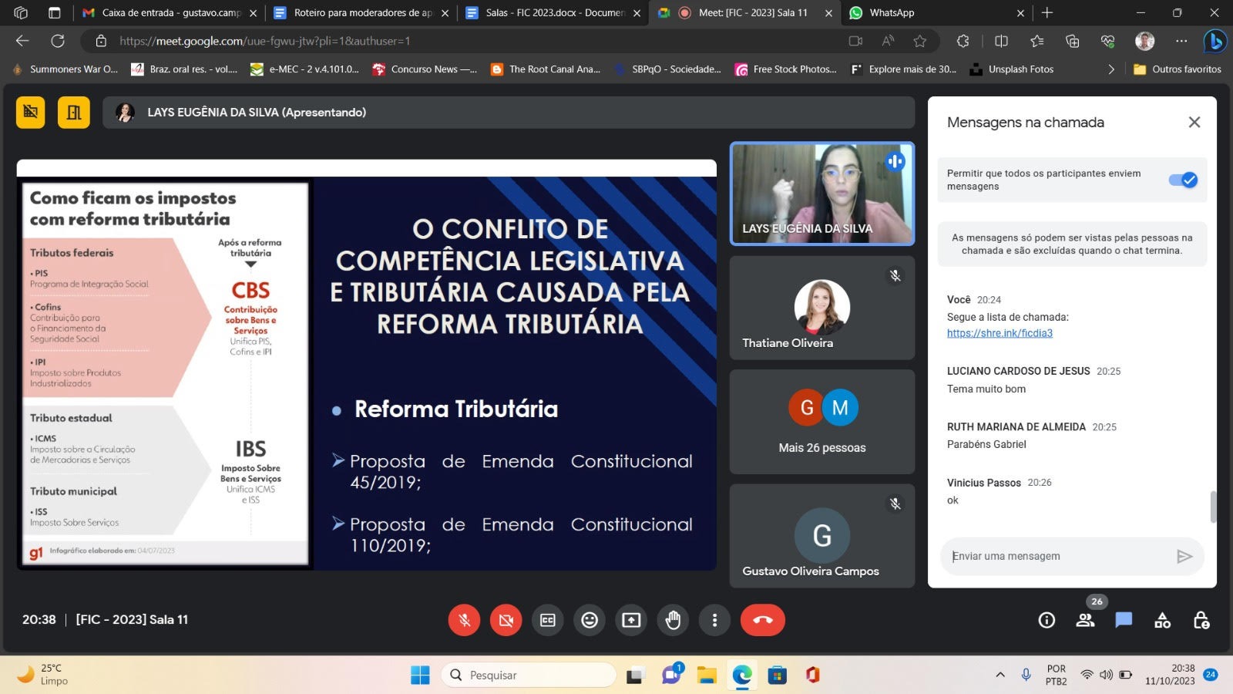Toggle allow all participants to send messages
Viewport: 1233px width, 694px height.
(x=1182, y=180)
